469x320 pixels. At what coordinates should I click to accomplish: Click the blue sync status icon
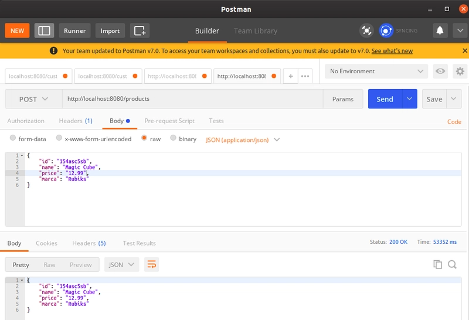click(x=386, y=30)
